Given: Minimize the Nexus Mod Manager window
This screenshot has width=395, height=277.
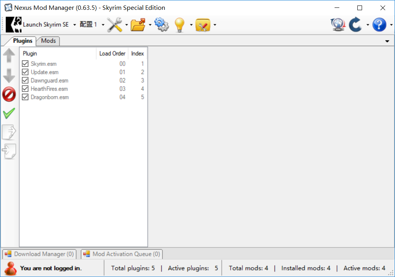Looking at the screenshot, I should (337, 8).
